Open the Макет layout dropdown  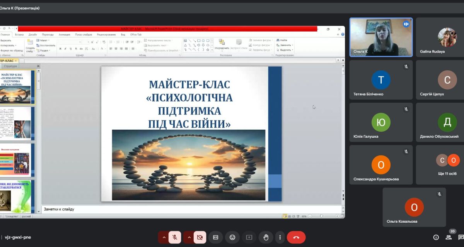43,40
